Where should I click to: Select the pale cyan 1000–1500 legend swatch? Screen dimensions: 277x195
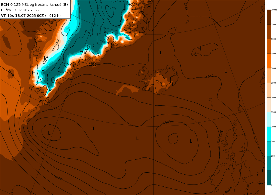[x=269, y=119]
